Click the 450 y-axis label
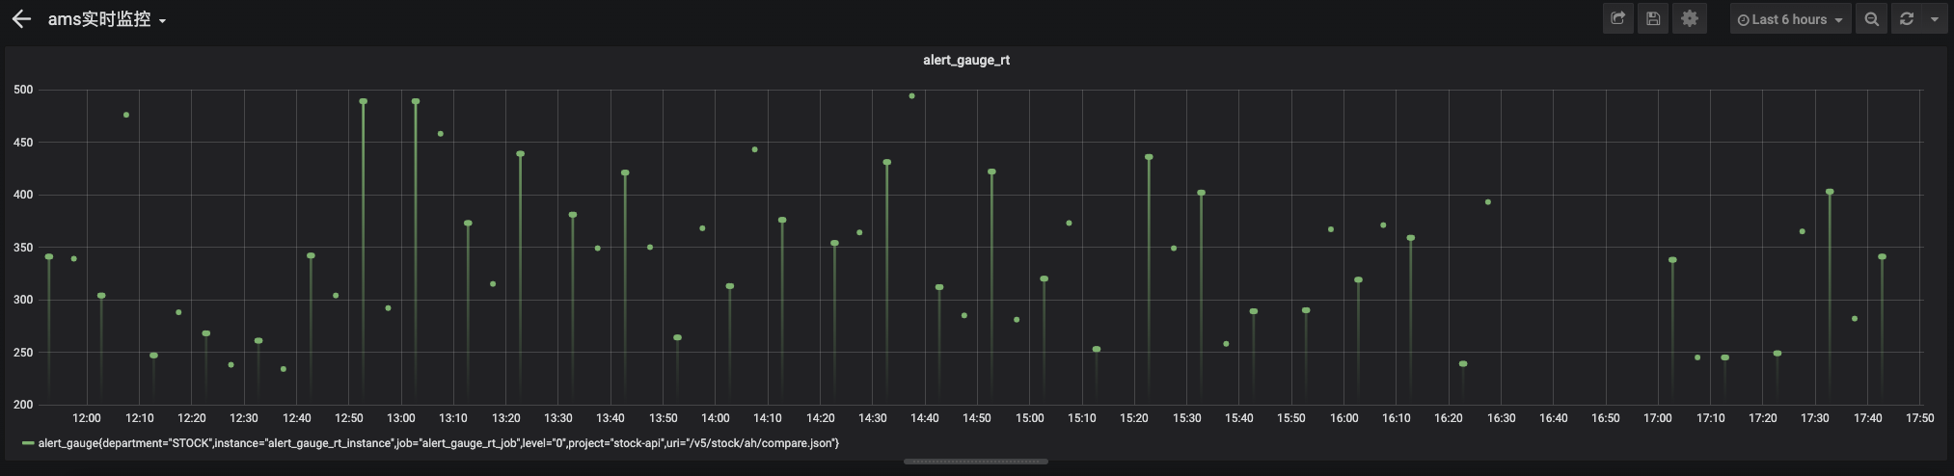The width and height of the screenshot is (1954, 476). click(x=23, y=143)
